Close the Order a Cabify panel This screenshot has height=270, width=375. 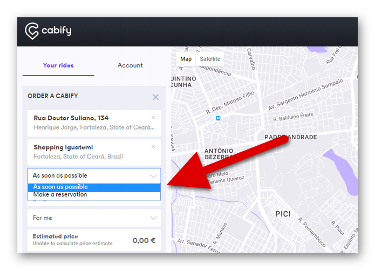pos(156,97)
